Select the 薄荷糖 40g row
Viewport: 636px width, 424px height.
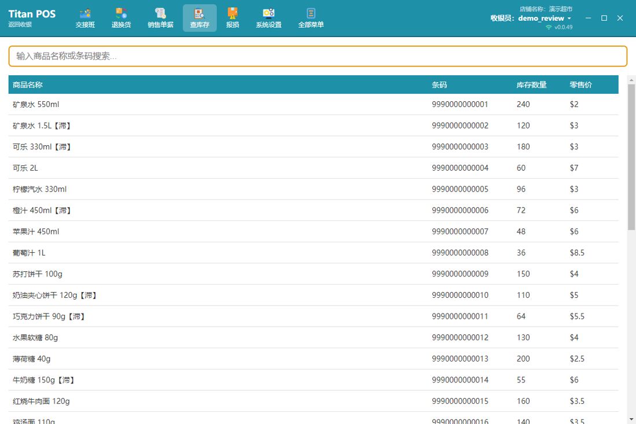coord(313,359)
